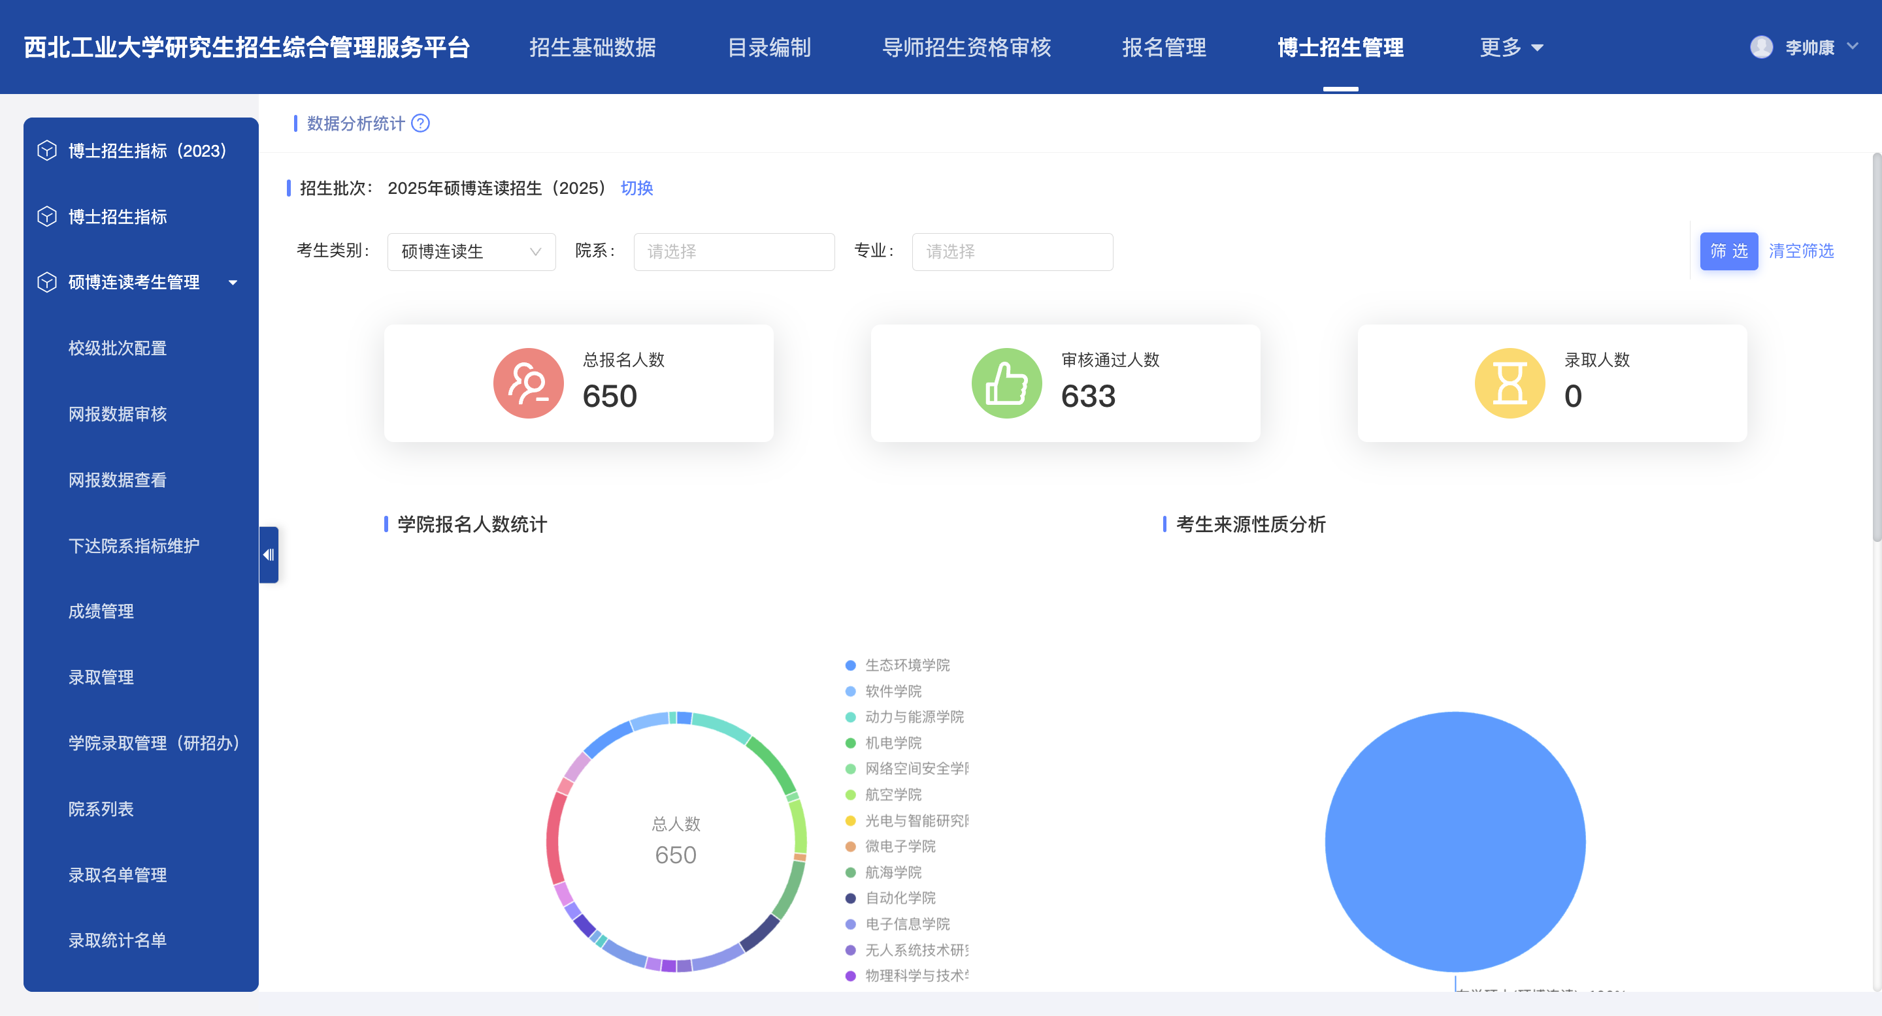Click the 切换 link to change batch
Viewport: 1882px width, 1016px height.
(x=636, y=188)
